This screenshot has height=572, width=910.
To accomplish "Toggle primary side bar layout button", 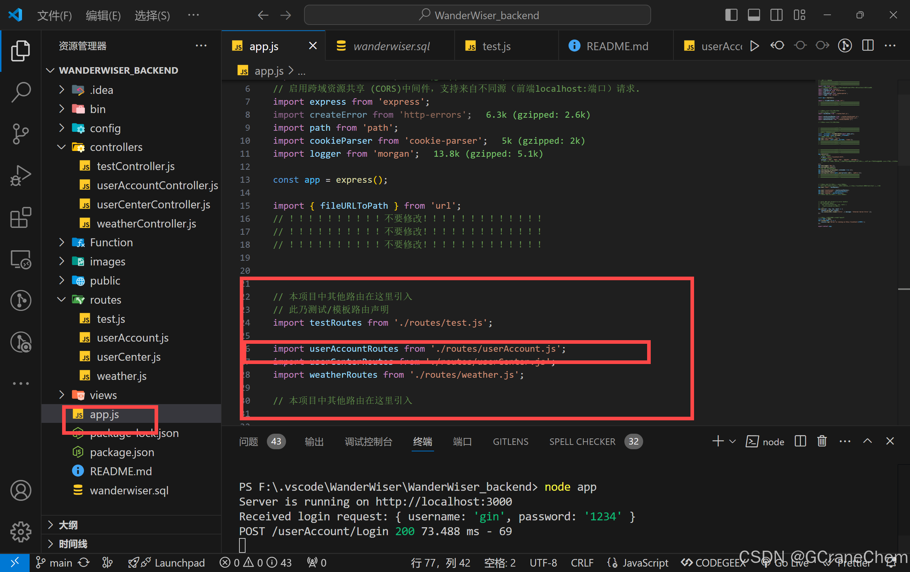I will coord(731,15).
